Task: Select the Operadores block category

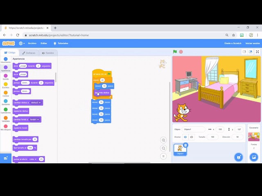Action: [6, 111]
